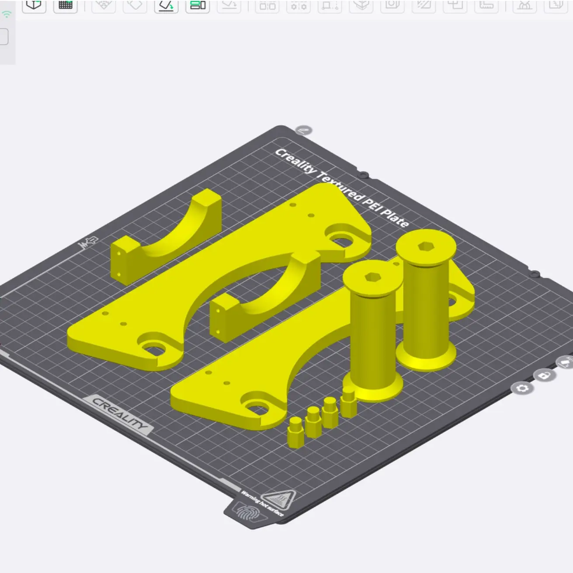Open plate settings gear icon
The width and height of the screenshot is (573, 573).
[522, 388]
